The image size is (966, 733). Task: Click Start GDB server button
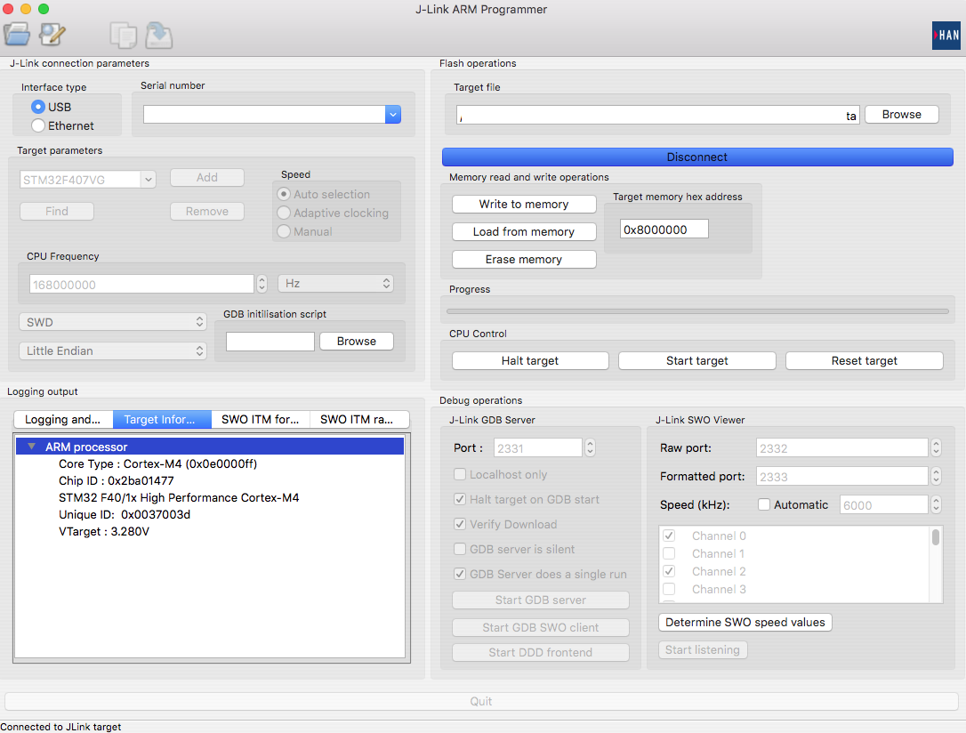[x=540, y=600]
